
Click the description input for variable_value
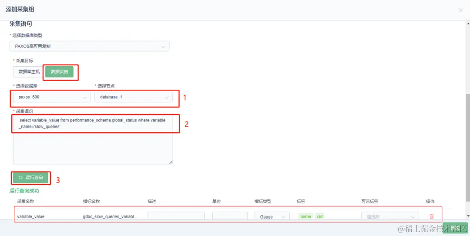176,216
